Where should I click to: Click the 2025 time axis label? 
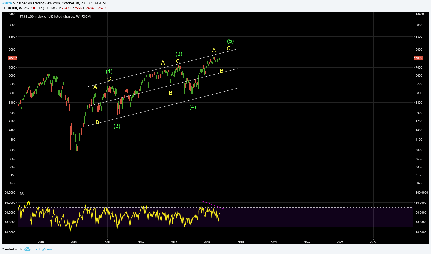pyautogui.click(x=340, y=242)
